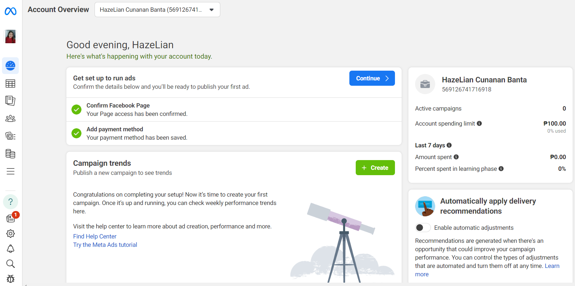Open Campaigns table icon in sidebar
This screenshot has width=575, height=286.
(x=10, y=83)
